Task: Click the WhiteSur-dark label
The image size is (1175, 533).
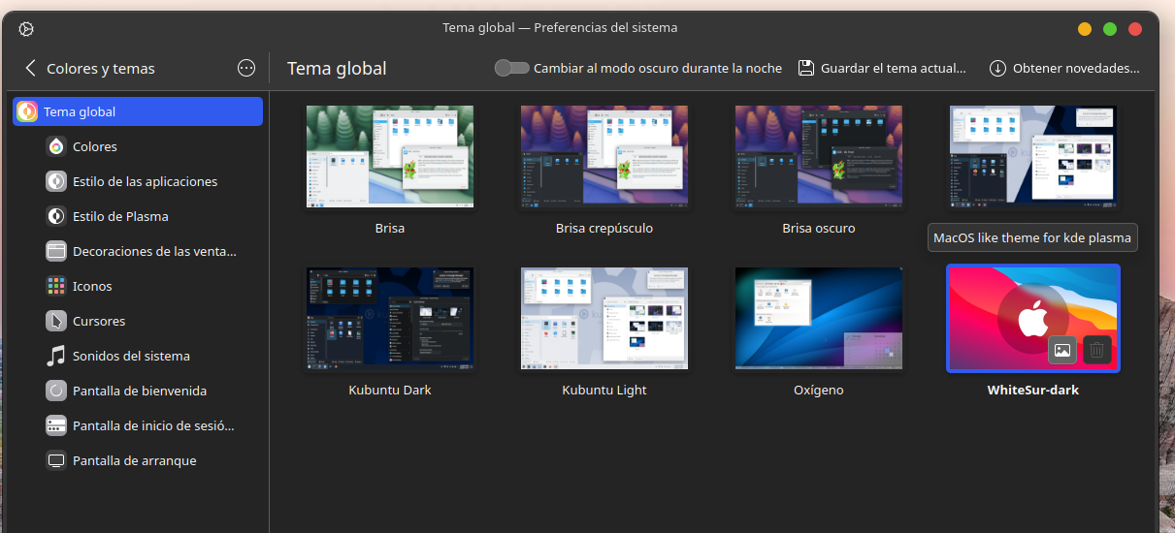Action: click(1032, 390)
